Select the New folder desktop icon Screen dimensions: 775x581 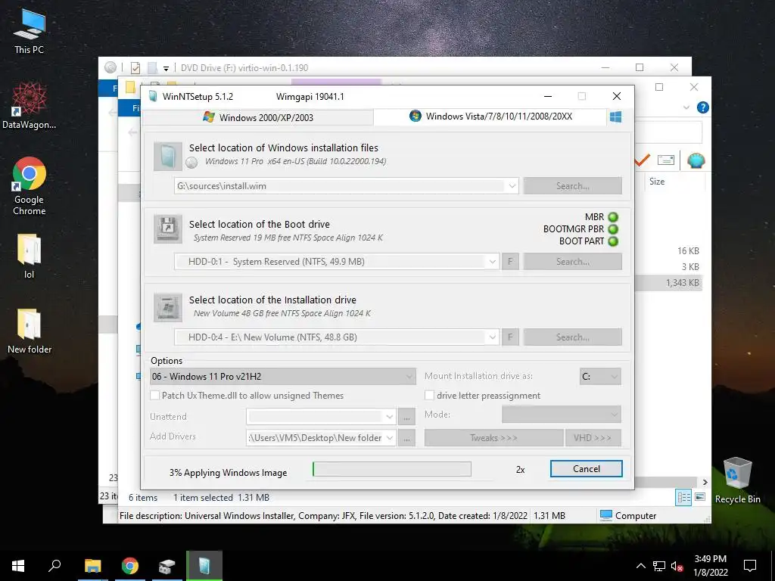[x=30, y=331]
